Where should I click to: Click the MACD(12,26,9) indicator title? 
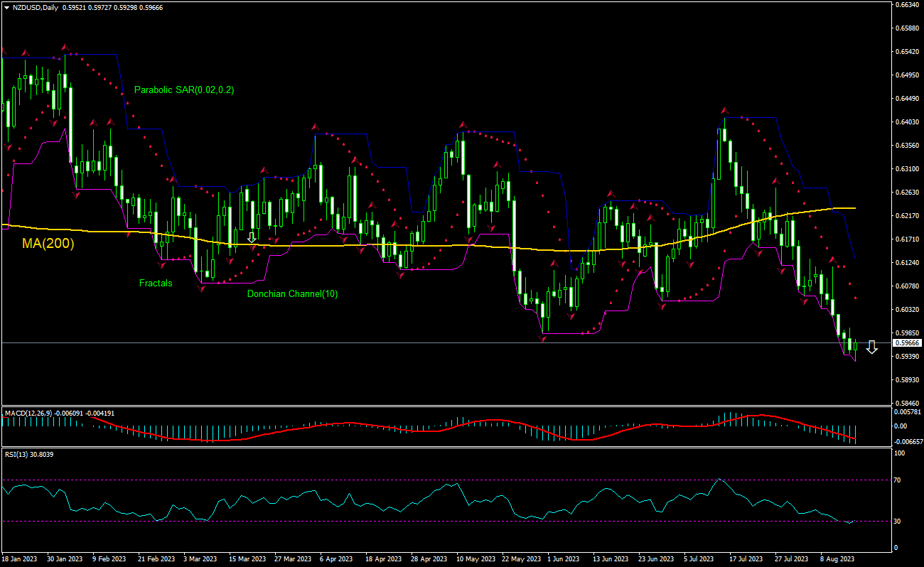coord(32,412)
